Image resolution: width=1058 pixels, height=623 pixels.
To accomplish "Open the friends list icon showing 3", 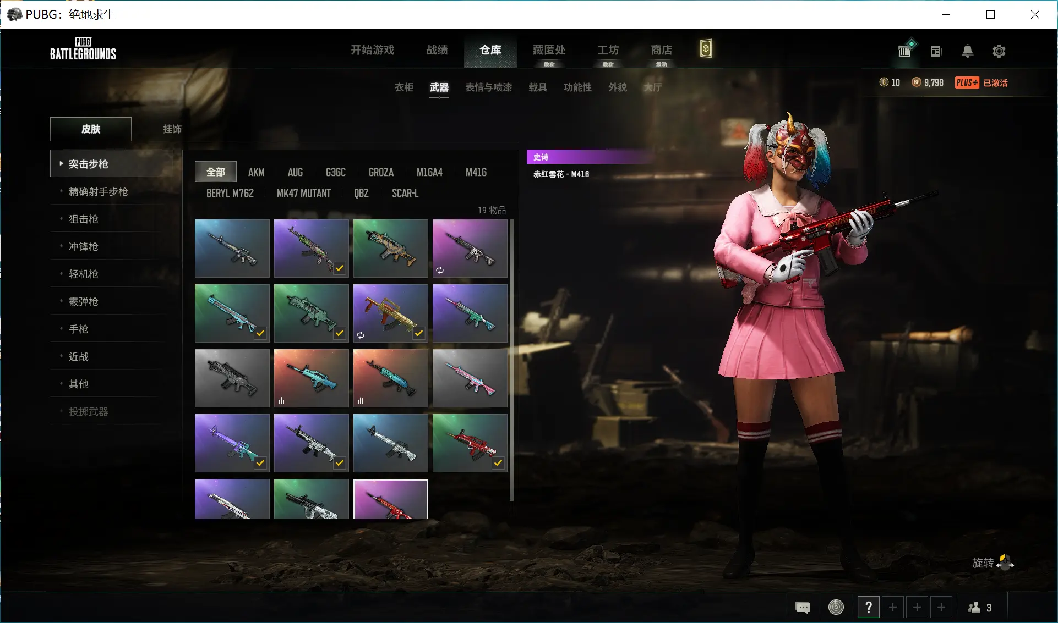I will coord(980,607).
